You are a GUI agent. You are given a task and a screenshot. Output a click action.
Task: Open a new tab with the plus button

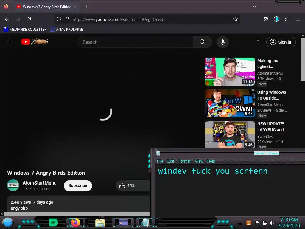[x=86, y=7]
